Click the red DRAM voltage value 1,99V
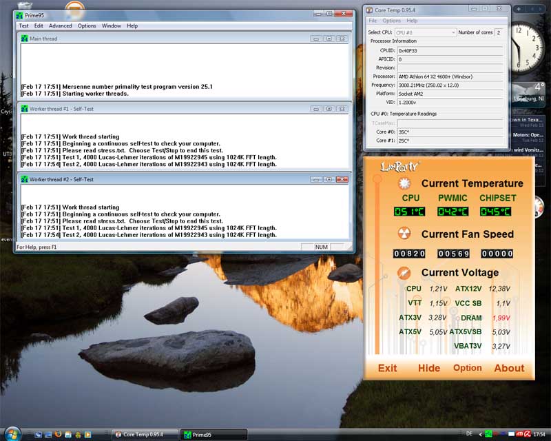 pyautogui.click(x=501, y=318)
